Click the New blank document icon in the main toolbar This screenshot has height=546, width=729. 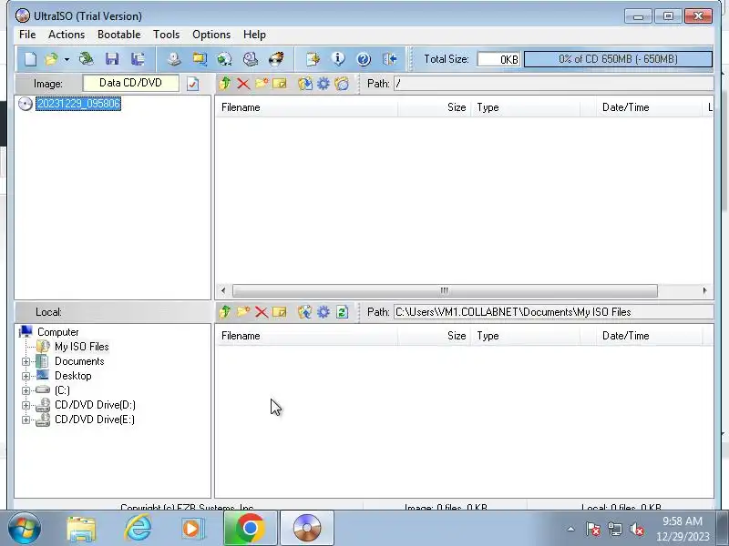[x=30, y=59]
